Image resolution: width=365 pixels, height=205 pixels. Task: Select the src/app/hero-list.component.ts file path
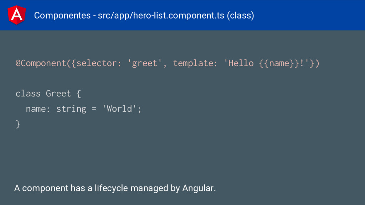click(x=161, y=16)
